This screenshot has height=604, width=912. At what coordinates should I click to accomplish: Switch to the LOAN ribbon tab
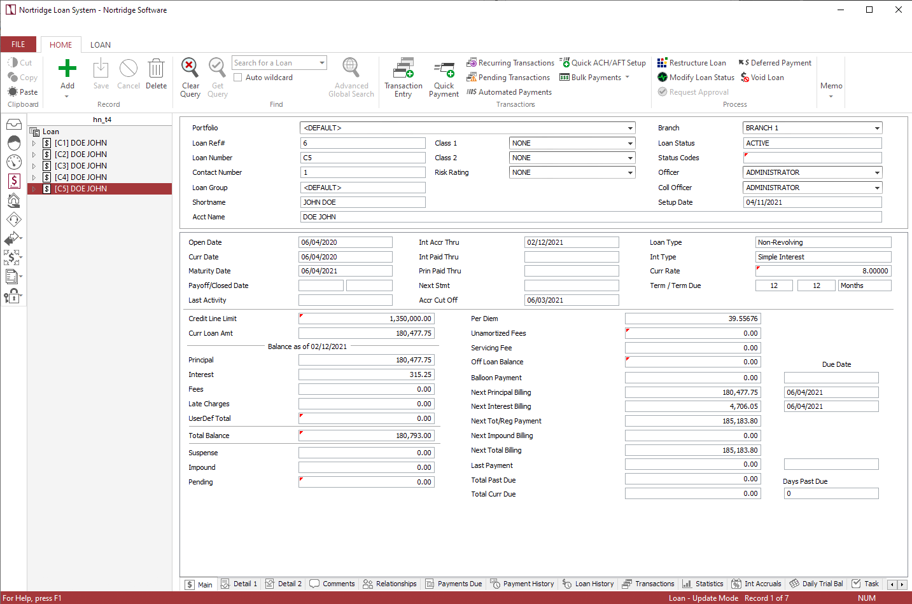tap(101, 45)
